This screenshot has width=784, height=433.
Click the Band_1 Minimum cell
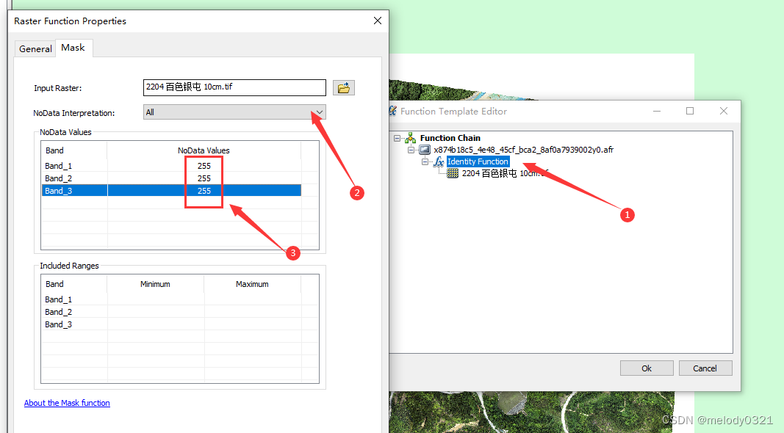pos(156,299)
